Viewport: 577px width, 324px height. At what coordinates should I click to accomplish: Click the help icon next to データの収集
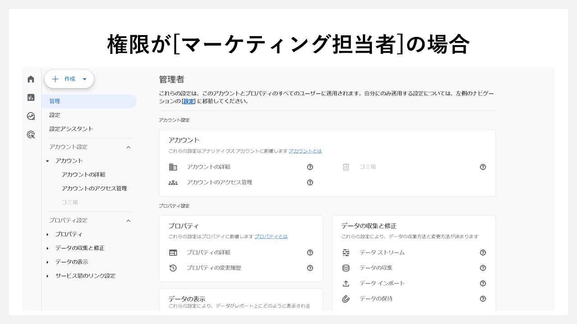[483, 268]
